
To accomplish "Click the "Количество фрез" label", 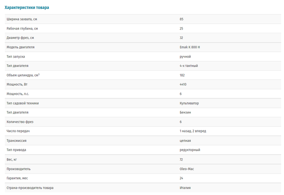I will 20,122.
